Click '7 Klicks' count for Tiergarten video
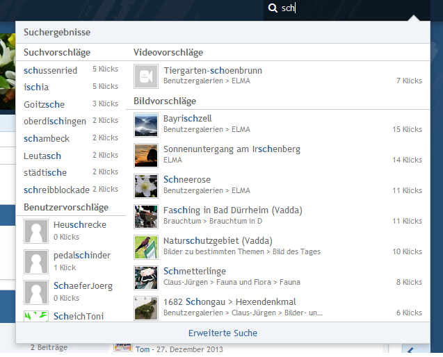443x357 pixels. coord(409,81)
